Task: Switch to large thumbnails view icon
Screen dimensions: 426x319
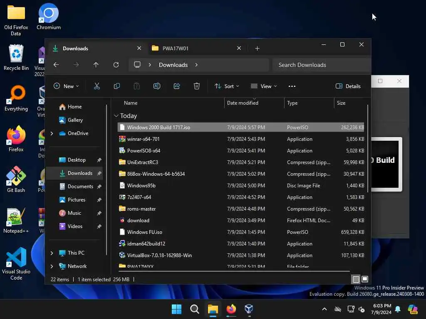Action: (x=365, y=279)
